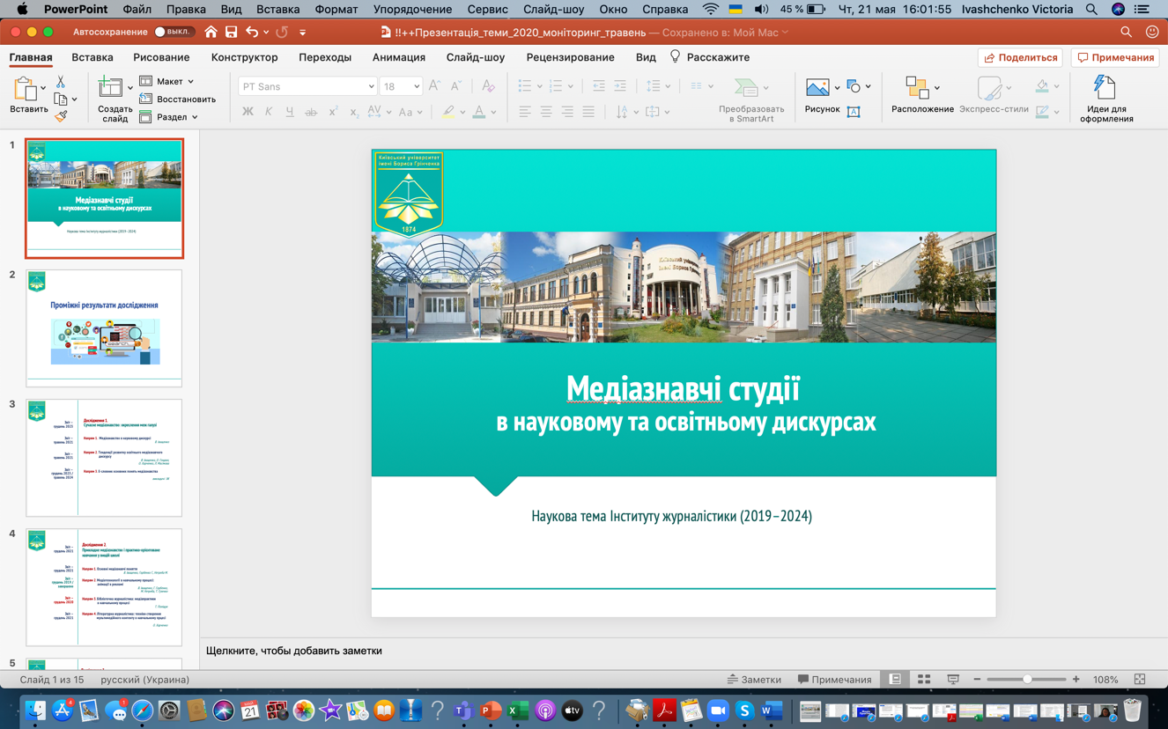Toggle right text alignment
The image size is (1168, 729).
point(567,113)
